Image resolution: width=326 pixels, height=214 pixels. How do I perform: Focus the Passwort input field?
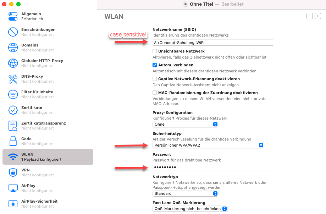tap(212, 167)
